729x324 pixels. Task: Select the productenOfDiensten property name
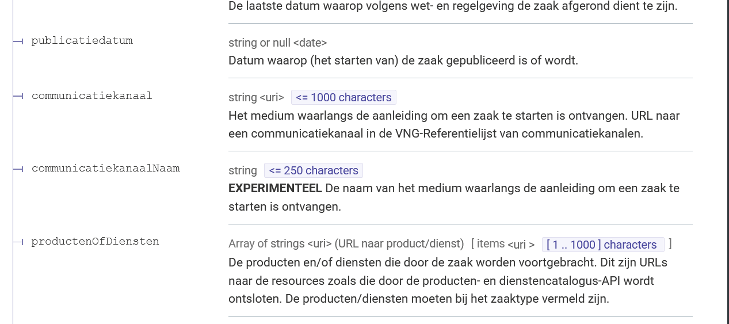point(95,242)
